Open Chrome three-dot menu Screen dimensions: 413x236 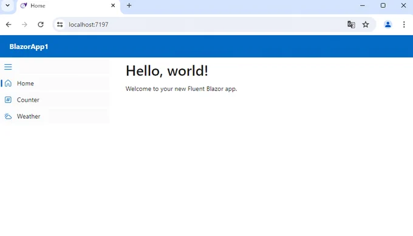pyautogui.click(x=404, y=25)
